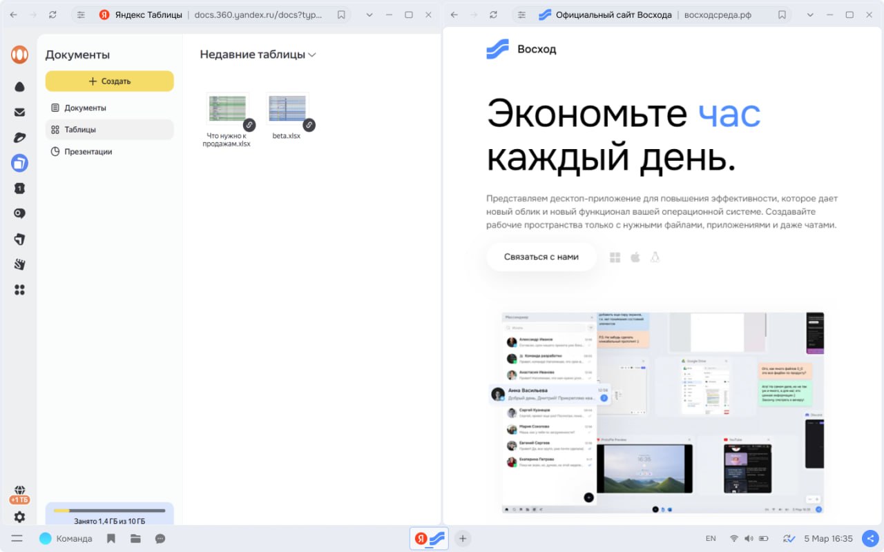Open the files folder icon in bottom panel

[x=135, y=538]
